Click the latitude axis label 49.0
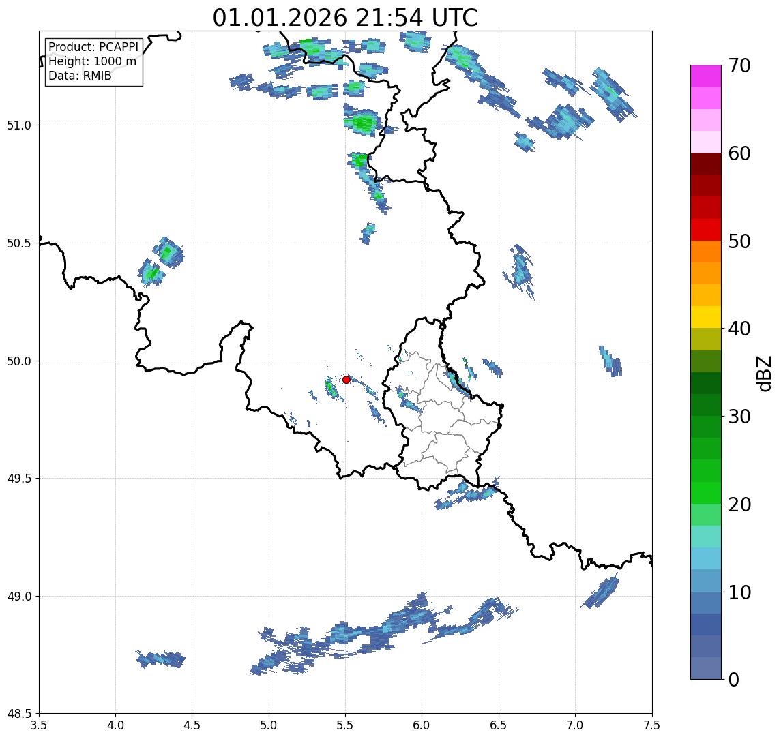 [19, 596]
